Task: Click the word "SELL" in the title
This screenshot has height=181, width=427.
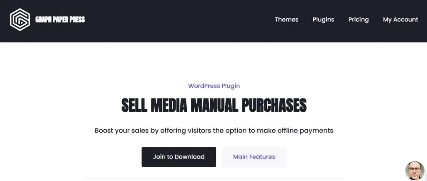Action: [x=134, y=106]
